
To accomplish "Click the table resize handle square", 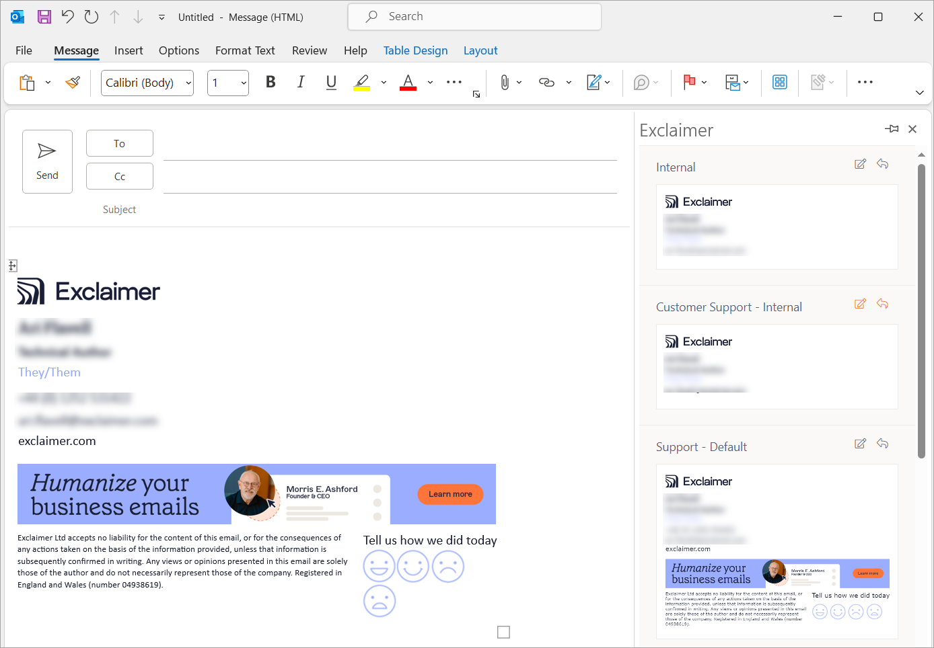I will [x=503, y=632].
